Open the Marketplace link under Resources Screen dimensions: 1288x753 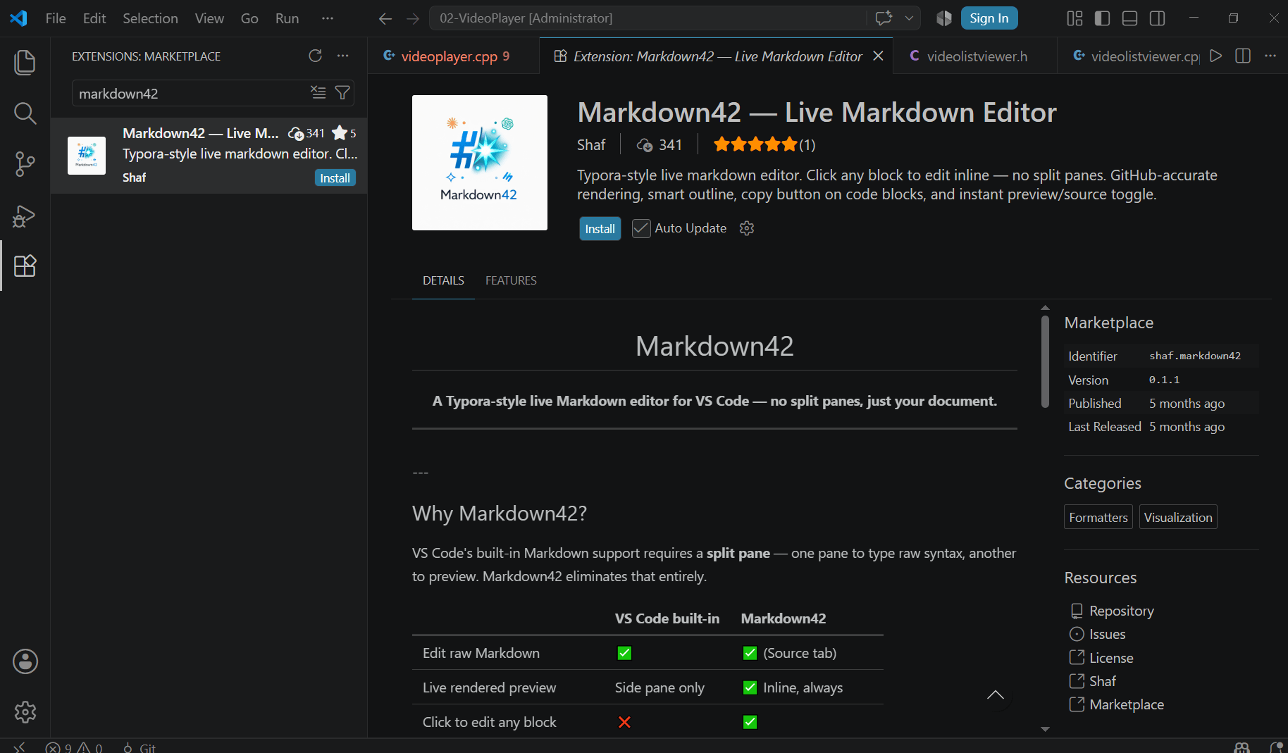coord(1126,704)
